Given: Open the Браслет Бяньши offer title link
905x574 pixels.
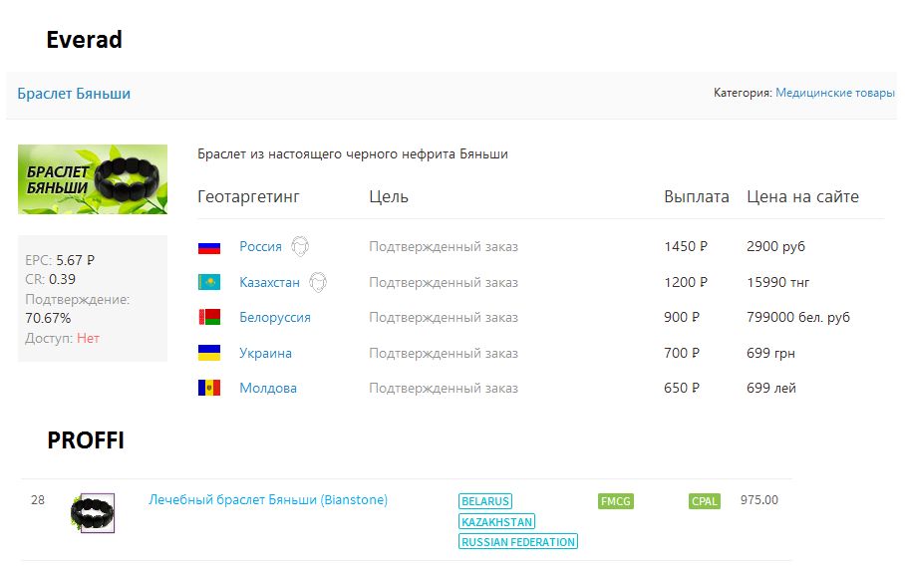Looking at the screenshot, I should 74,94.
